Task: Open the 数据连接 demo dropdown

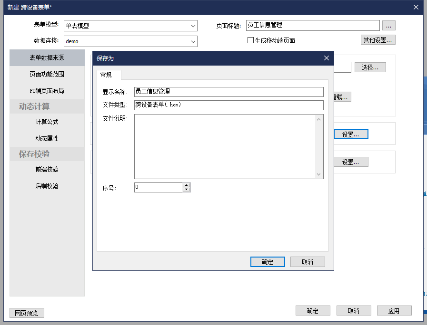Action: click(193, 41)
